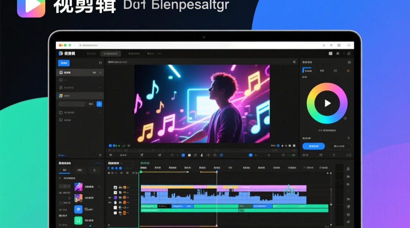Image resolution: width=410 pixels, height=228 pixels.
Task: Click the timeline's vertical scrollbar
Action: coord(331,199)
